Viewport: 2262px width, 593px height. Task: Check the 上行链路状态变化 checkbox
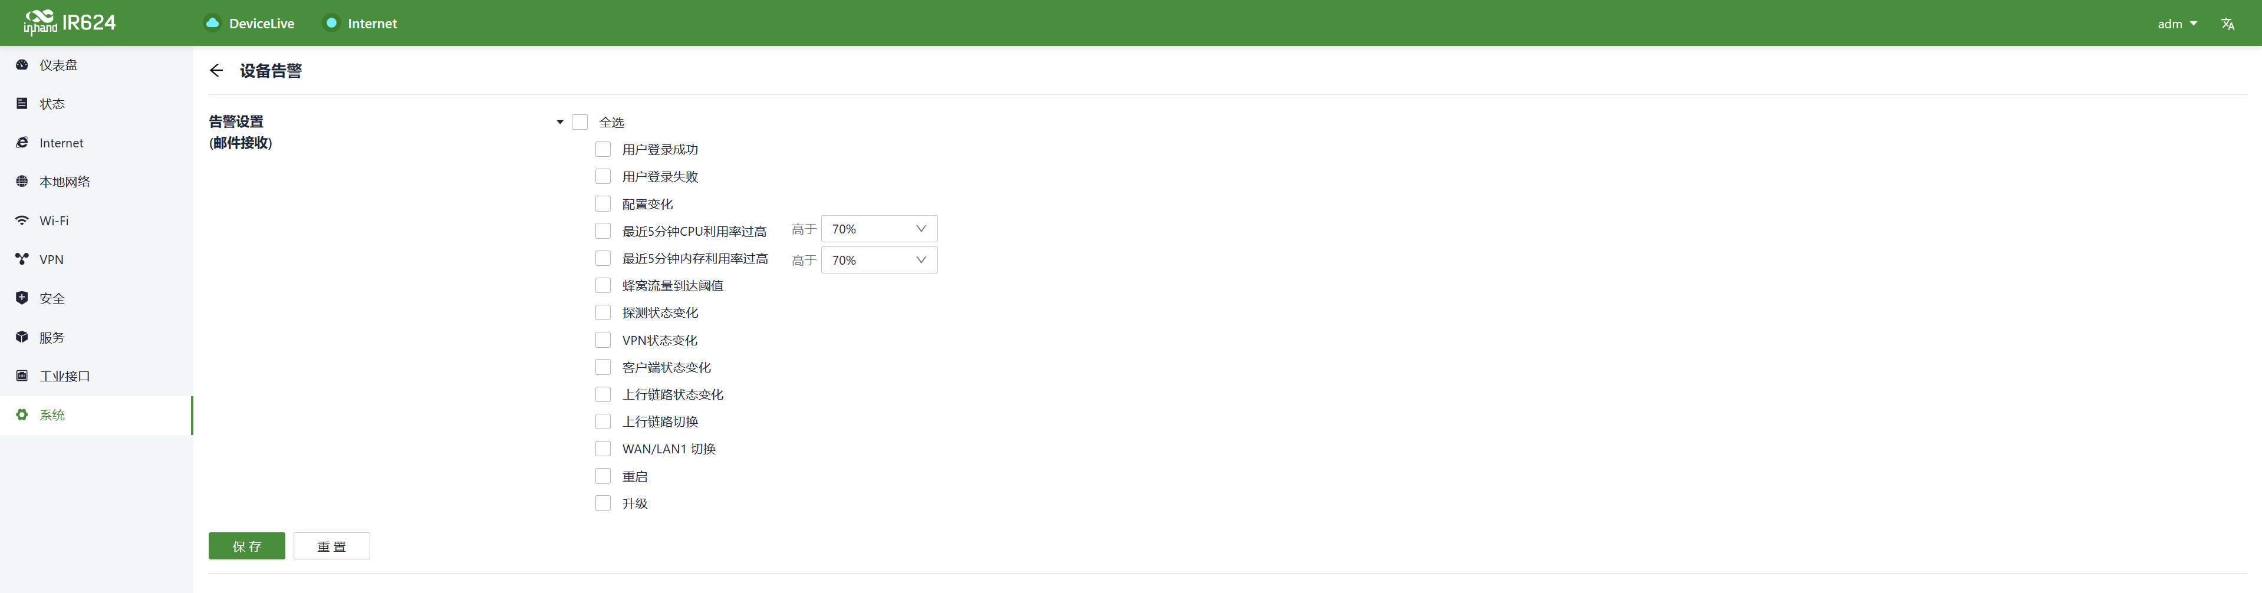pos(603,394)
